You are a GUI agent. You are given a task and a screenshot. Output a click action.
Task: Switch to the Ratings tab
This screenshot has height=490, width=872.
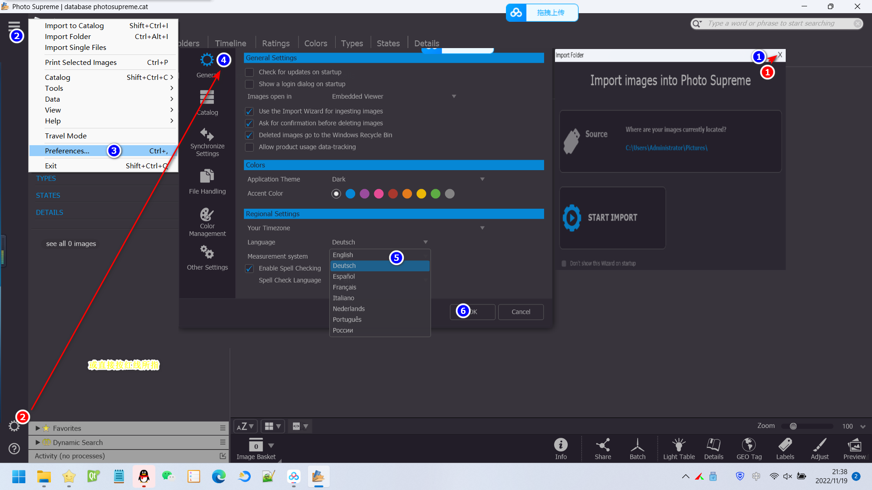tap(276, 44)
